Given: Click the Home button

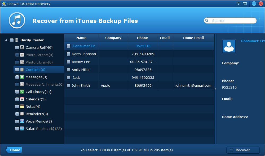Looking at the screenshot, I should coord(14,150).
